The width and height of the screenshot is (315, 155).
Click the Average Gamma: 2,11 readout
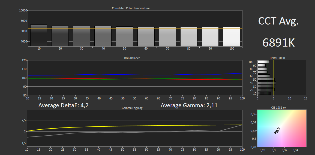[x=189, y=105]
